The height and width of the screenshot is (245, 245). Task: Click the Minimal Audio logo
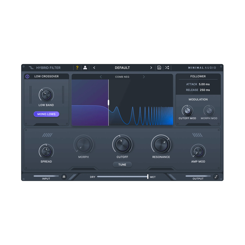point(202,68)
